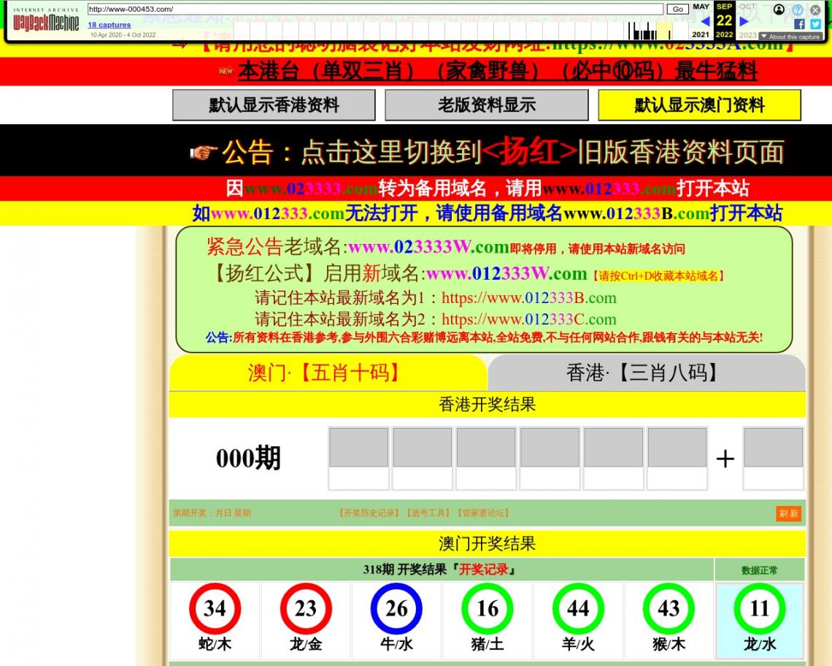
Task: Click the 第期开奖：月日 星期 text
Action: tap(212, 513)
